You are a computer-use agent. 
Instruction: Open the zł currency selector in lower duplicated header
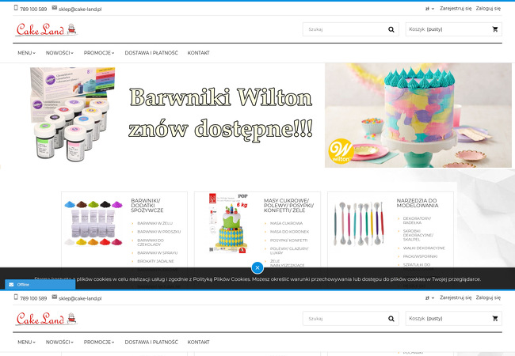click(429, 298)
